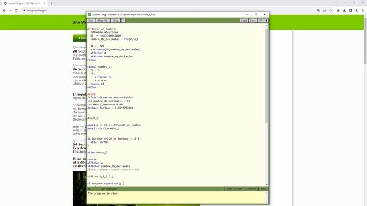Click the browser forward arrow
Screen dimensions: 367x206
10,10
